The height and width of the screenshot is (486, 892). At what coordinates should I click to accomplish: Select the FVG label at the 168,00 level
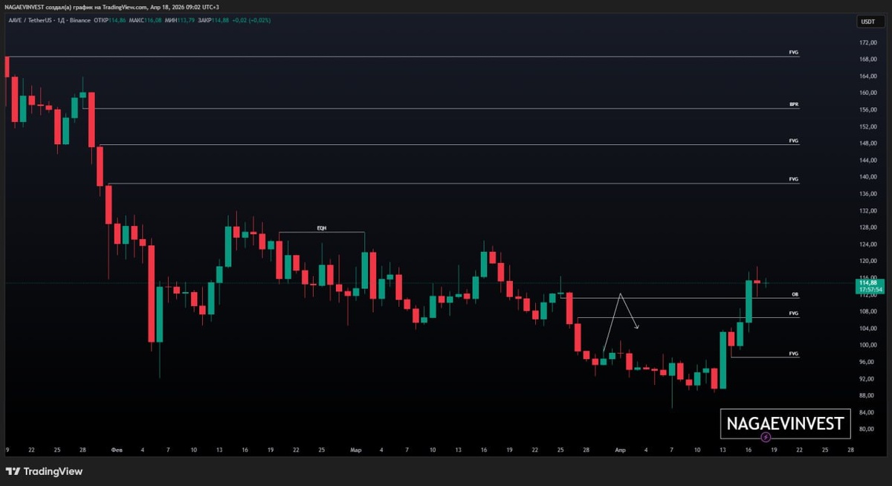794,53
